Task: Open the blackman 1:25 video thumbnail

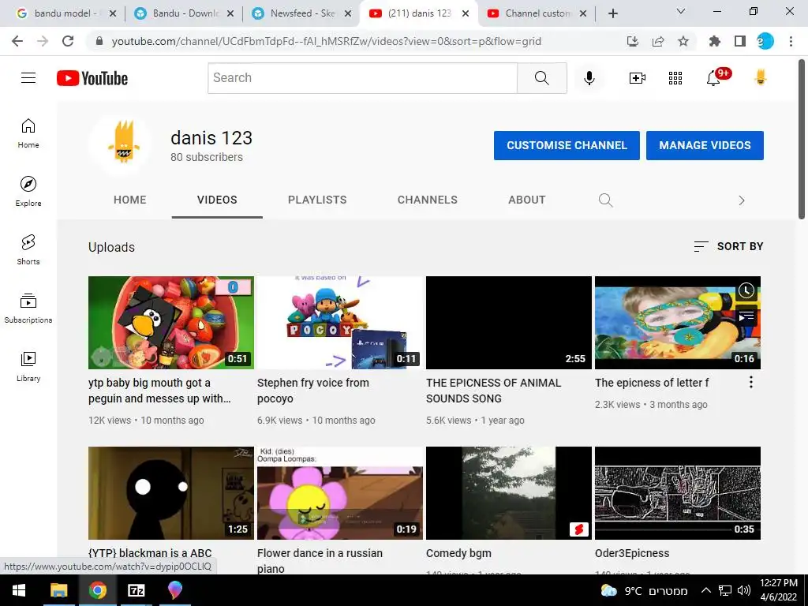Action: coord(171,492)
